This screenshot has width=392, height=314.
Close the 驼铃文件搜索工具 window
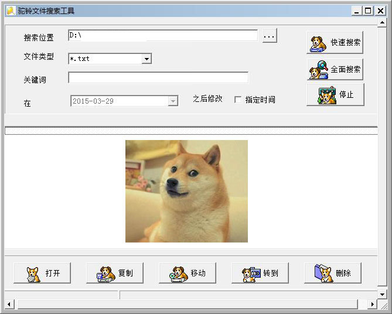[x=380, y=11]
